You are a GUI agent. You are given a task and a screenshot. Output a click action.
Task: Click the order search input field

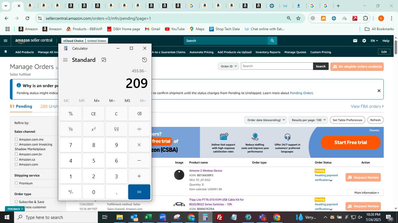[277, 66]
